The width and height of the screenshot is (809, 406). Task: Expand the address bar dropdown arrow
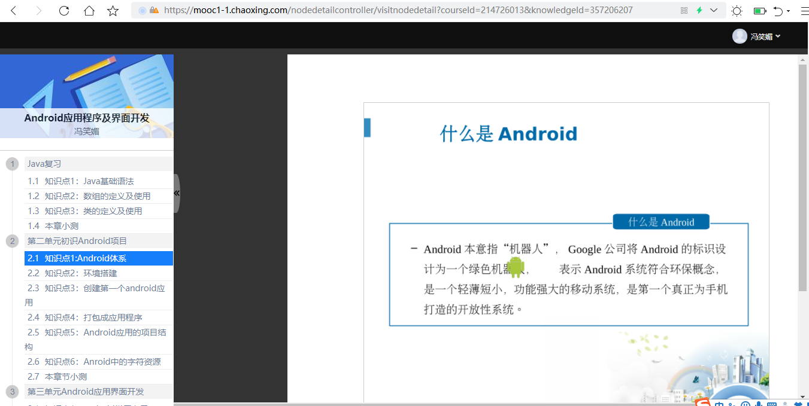[x=714, y=11]
